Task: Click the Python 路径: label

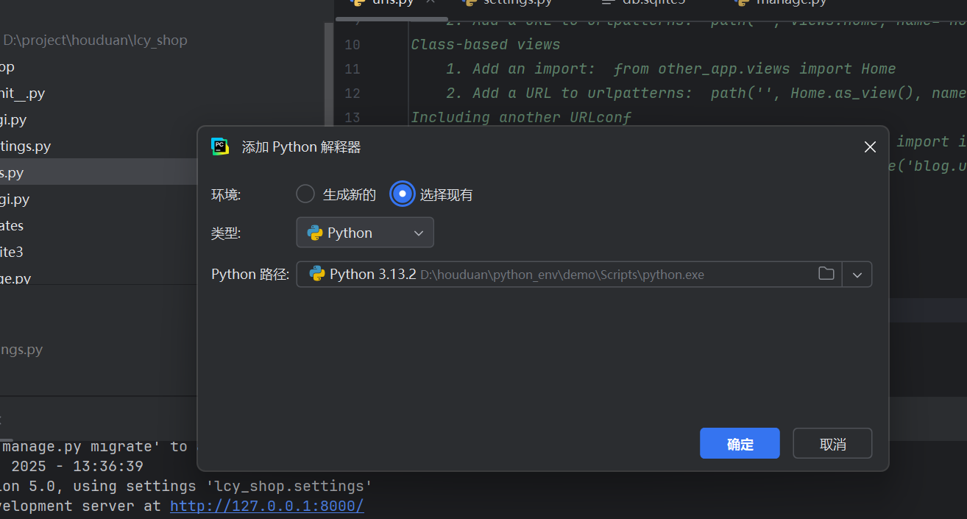Action: 250,275
